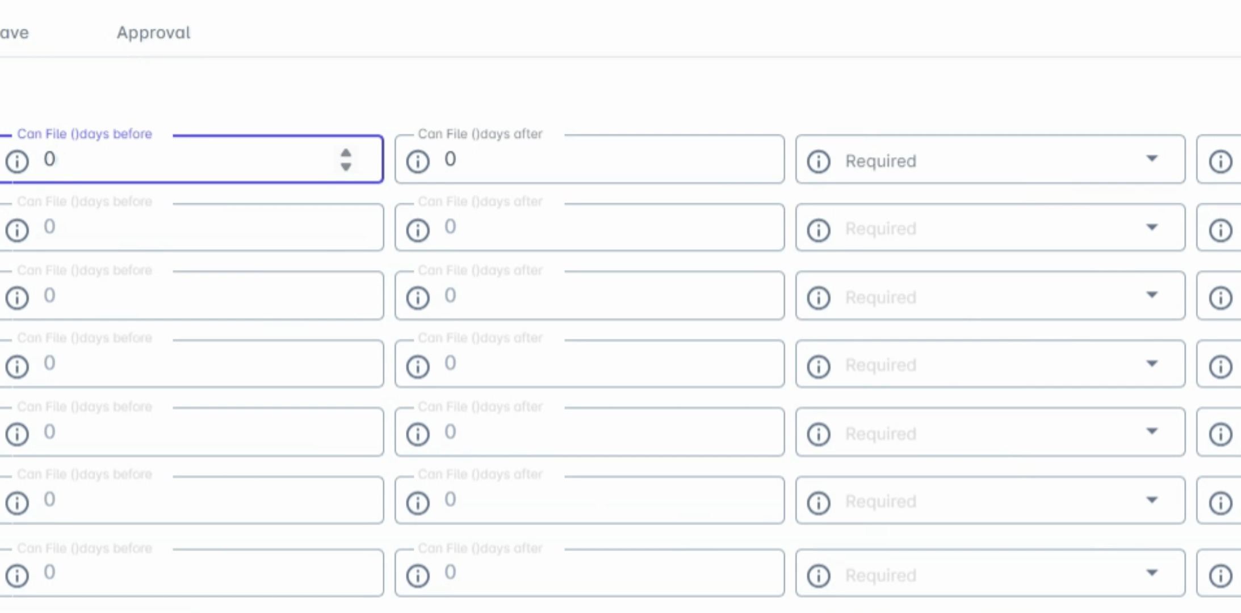Open the fourth row Required dropdown
This screenshot has width=1241, height=613.
tap(991, 364)
